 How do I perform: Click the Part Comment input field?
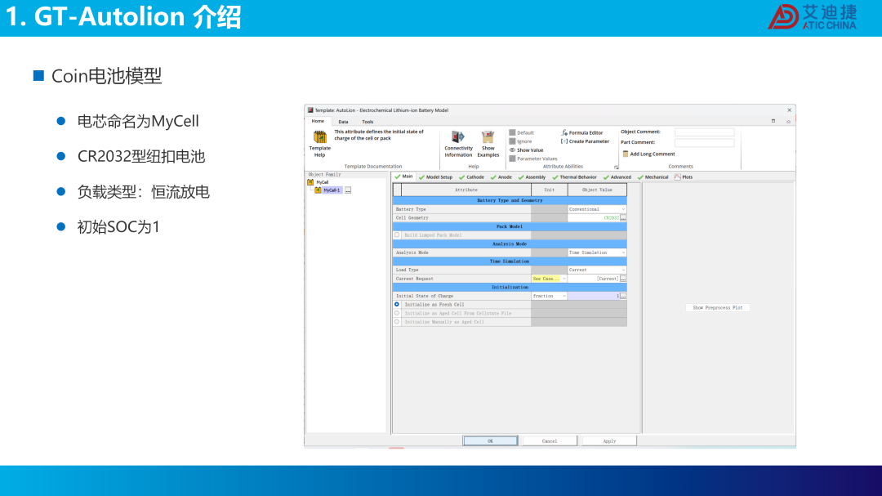coord(704,143)
